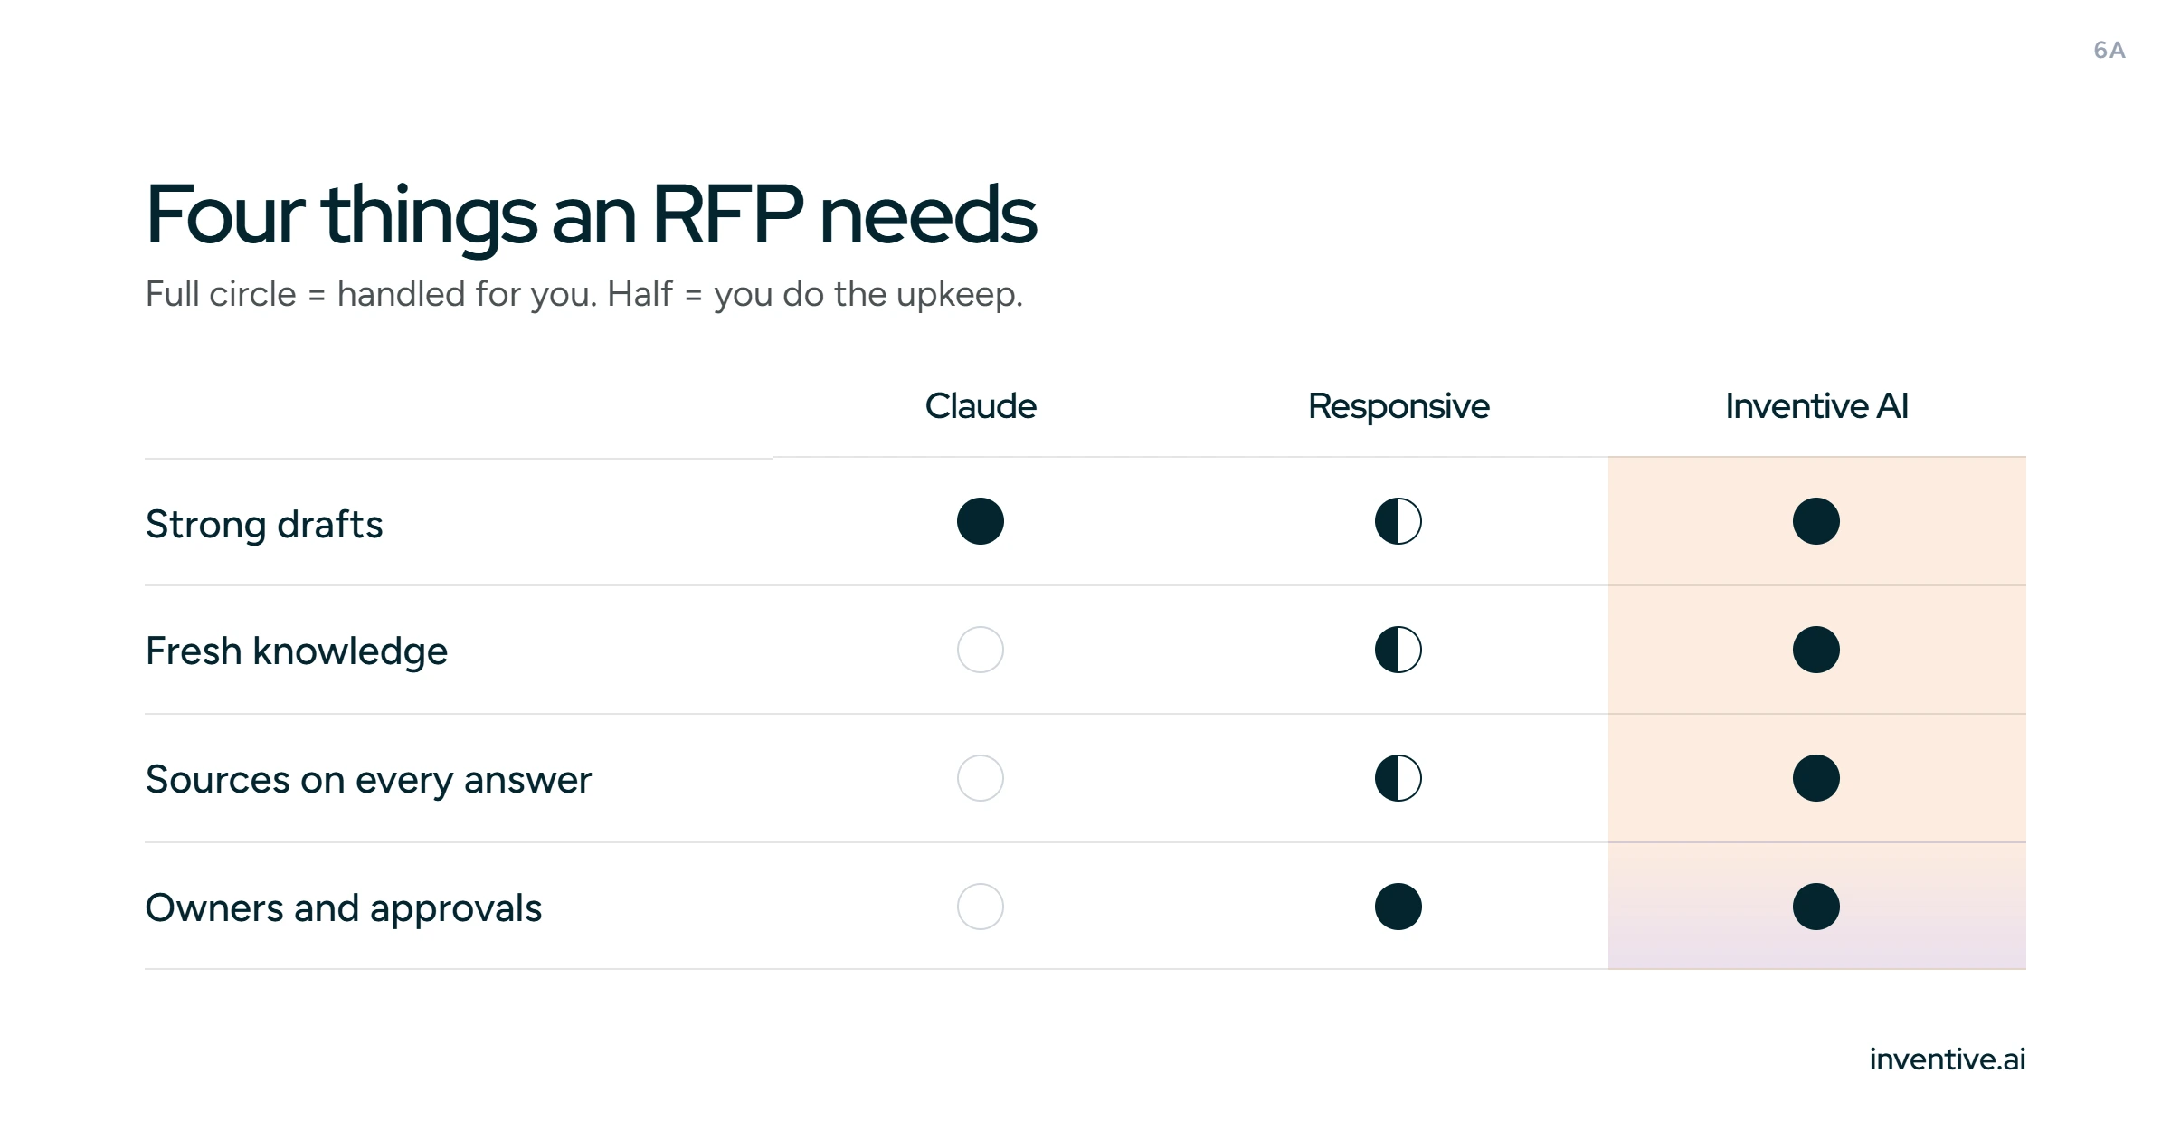Click Claude's empty circle for Sources on every answer
Screen dimensions: 2171x1140
point(981,778)
